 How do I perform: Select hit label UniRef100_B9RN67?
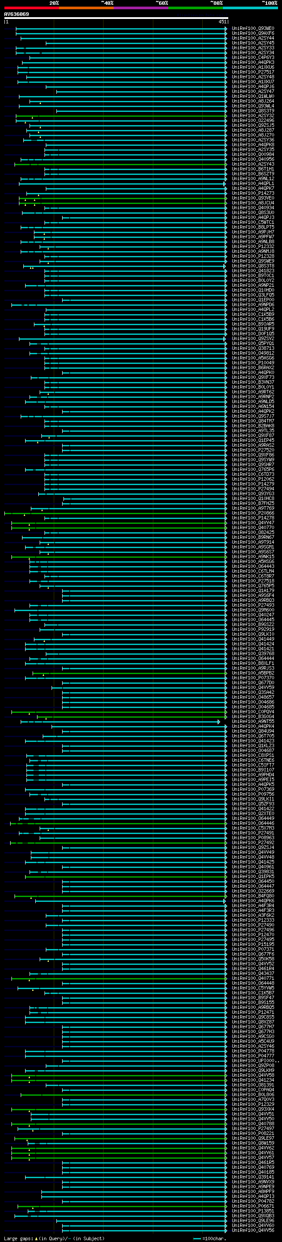click(253, 537)
